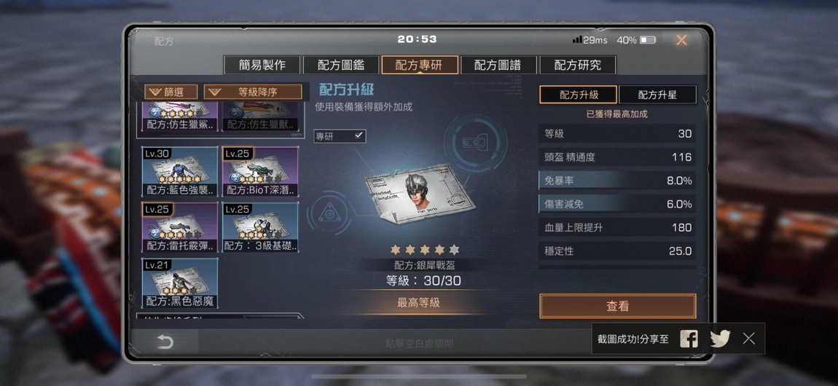The width and height of the screenshot is (838, 386).
Task: Open the 簡易製作 tab
Action: pos(262,65)
